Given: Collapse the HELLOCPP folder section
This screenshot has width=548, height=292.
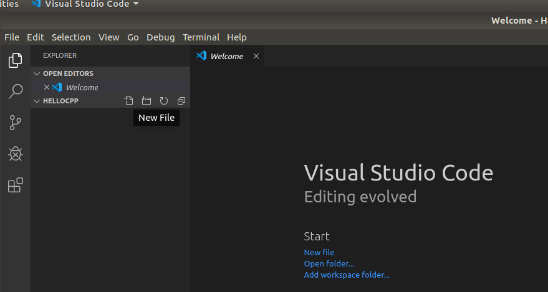Looking at the screenshot, I should click(x=37, y=101).
